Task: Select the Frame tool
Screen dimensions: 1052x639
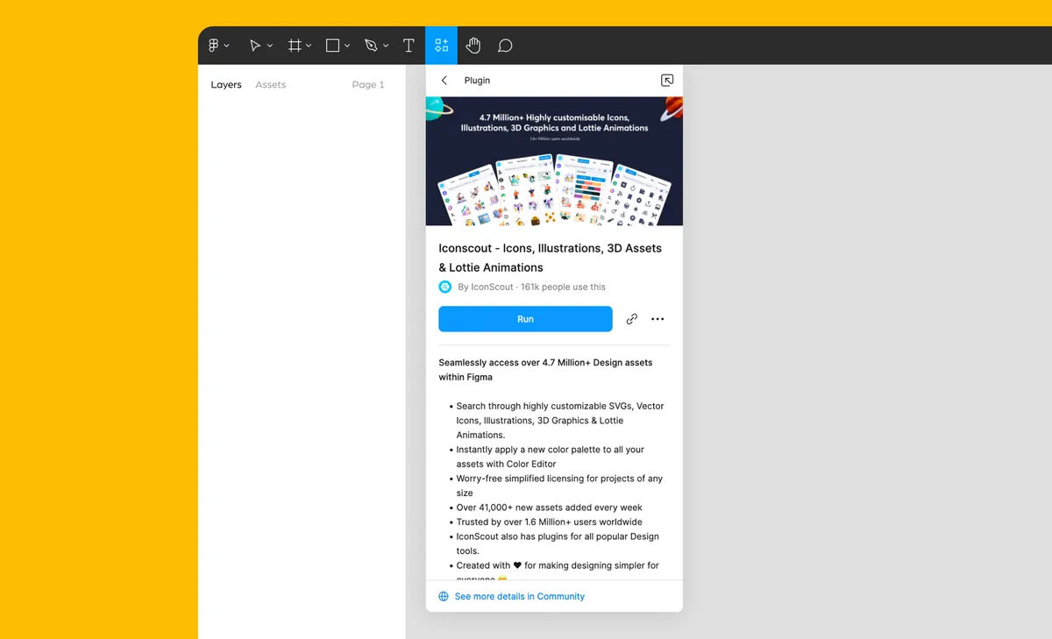Action: (x=294, y=45)
